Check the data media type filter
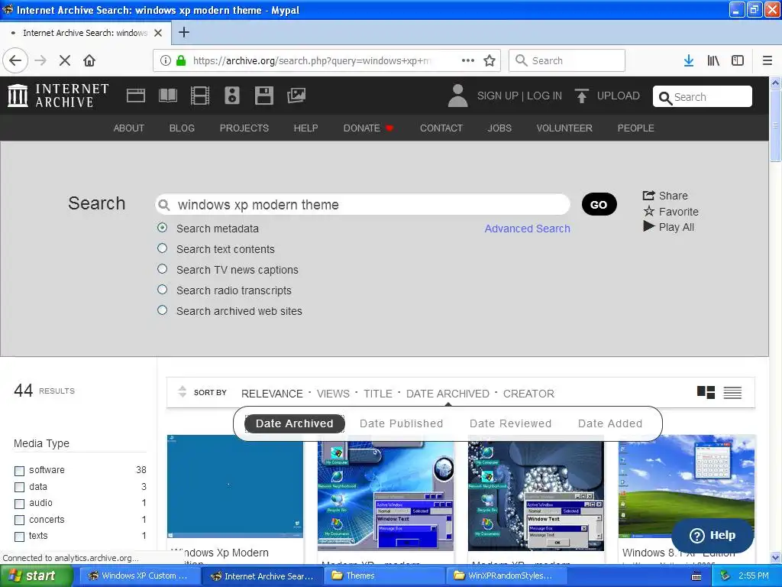Image resolution: width=782 pixels, height=587 pixels. [19, 487]
